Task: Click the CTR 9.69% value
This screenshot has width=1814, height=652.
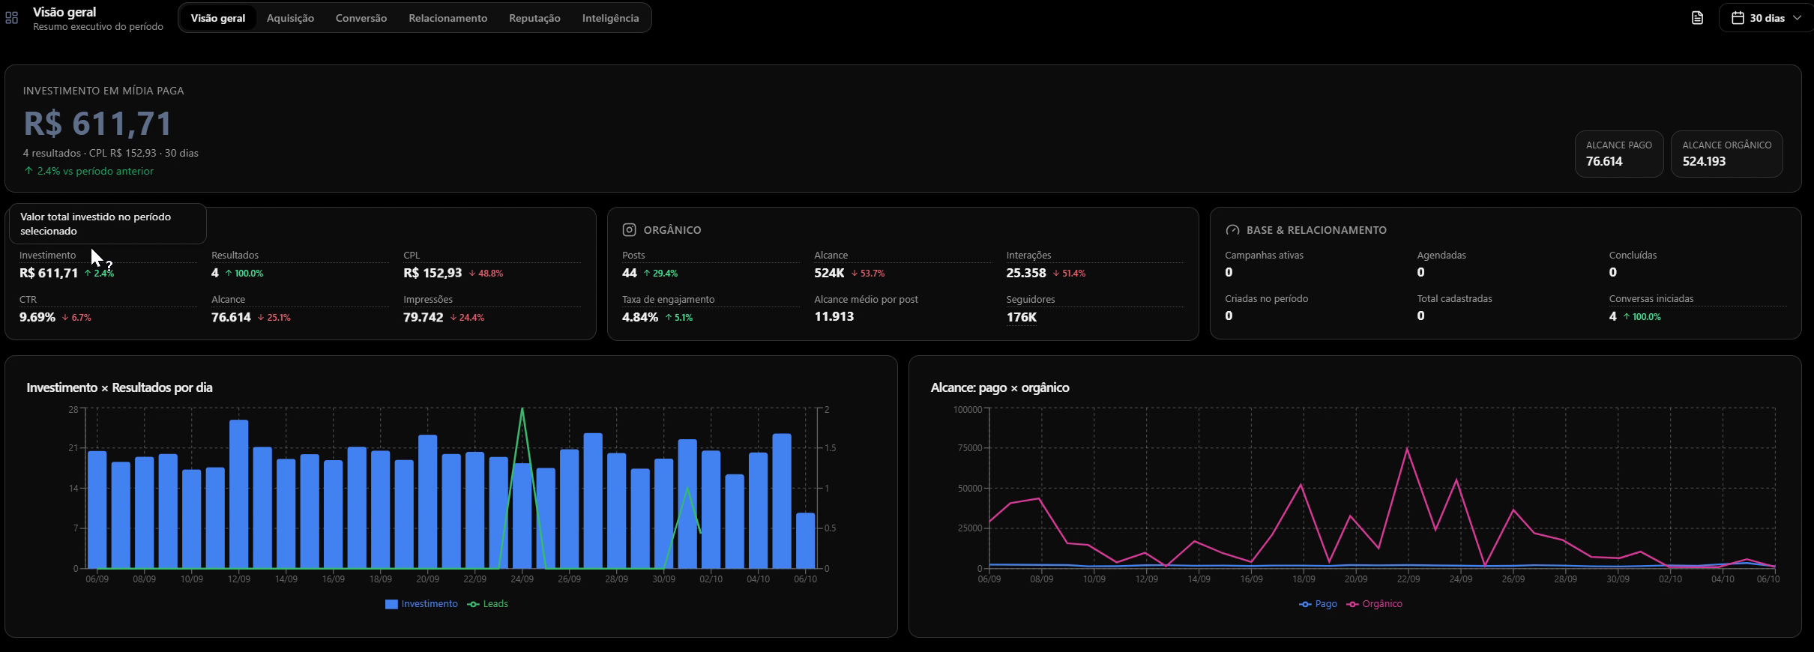Action: (x=37, y=318)
